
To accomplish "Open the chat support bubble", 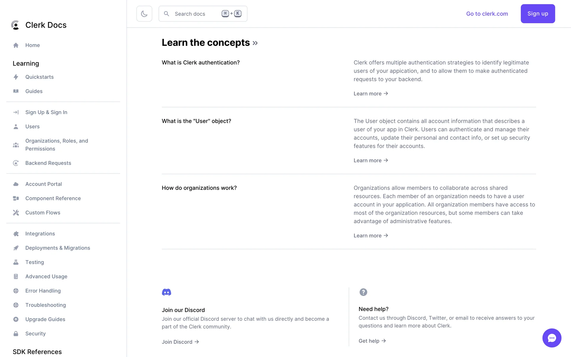I will pos(552,338).
